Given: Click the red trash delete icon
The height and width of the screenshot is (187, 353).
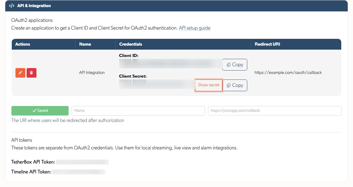Looking at the screenshot, I should pyautogui.click(x=32, y=73).
